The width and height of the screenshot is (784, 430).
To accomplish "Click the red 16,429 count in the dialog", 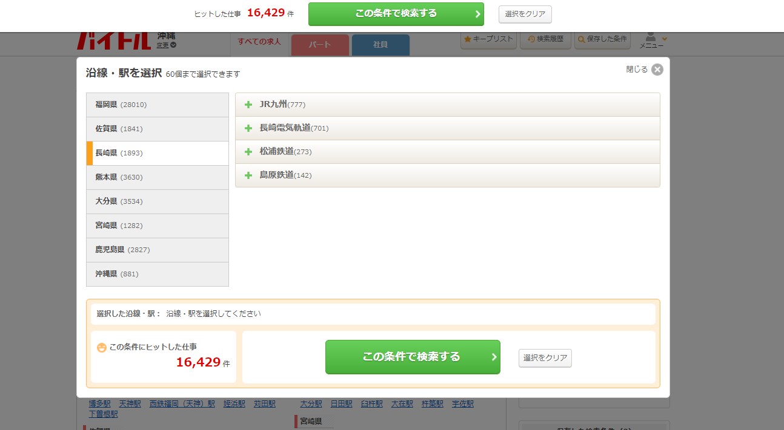I will pos(198,362).
